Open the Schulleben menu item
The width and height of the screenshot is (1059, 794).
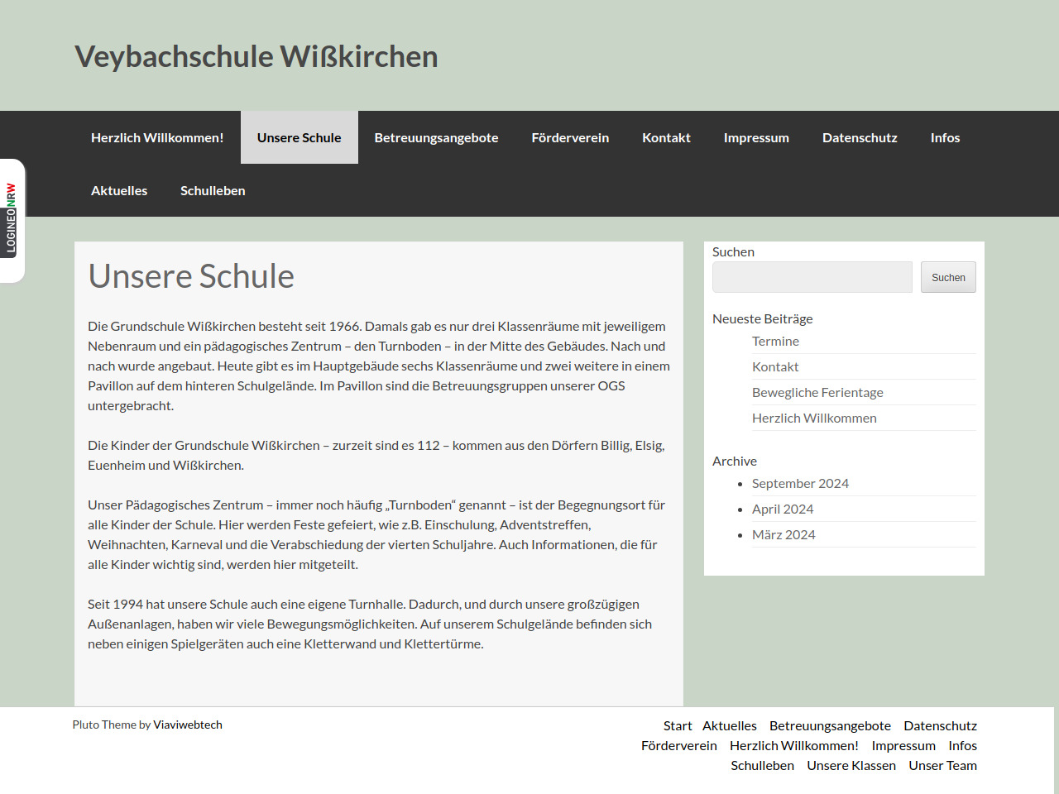pos(213,191)
